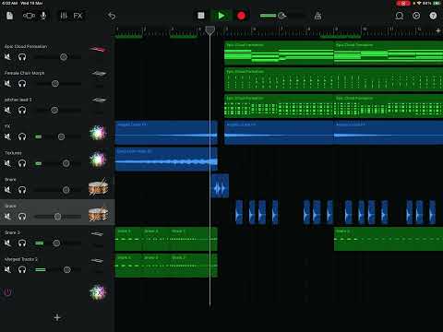
Task: Open song sections plus at ruler end
Action: pyautogui.click(x=438, y=30)
